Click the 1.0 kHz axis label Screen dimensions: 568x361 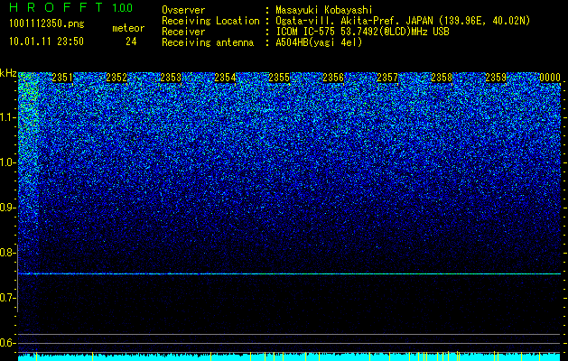point(8,162)
